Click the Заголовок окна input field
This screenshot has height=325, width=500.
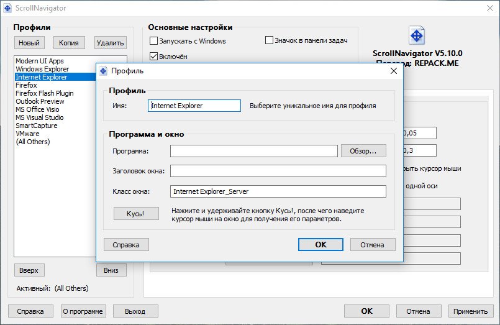278,171
